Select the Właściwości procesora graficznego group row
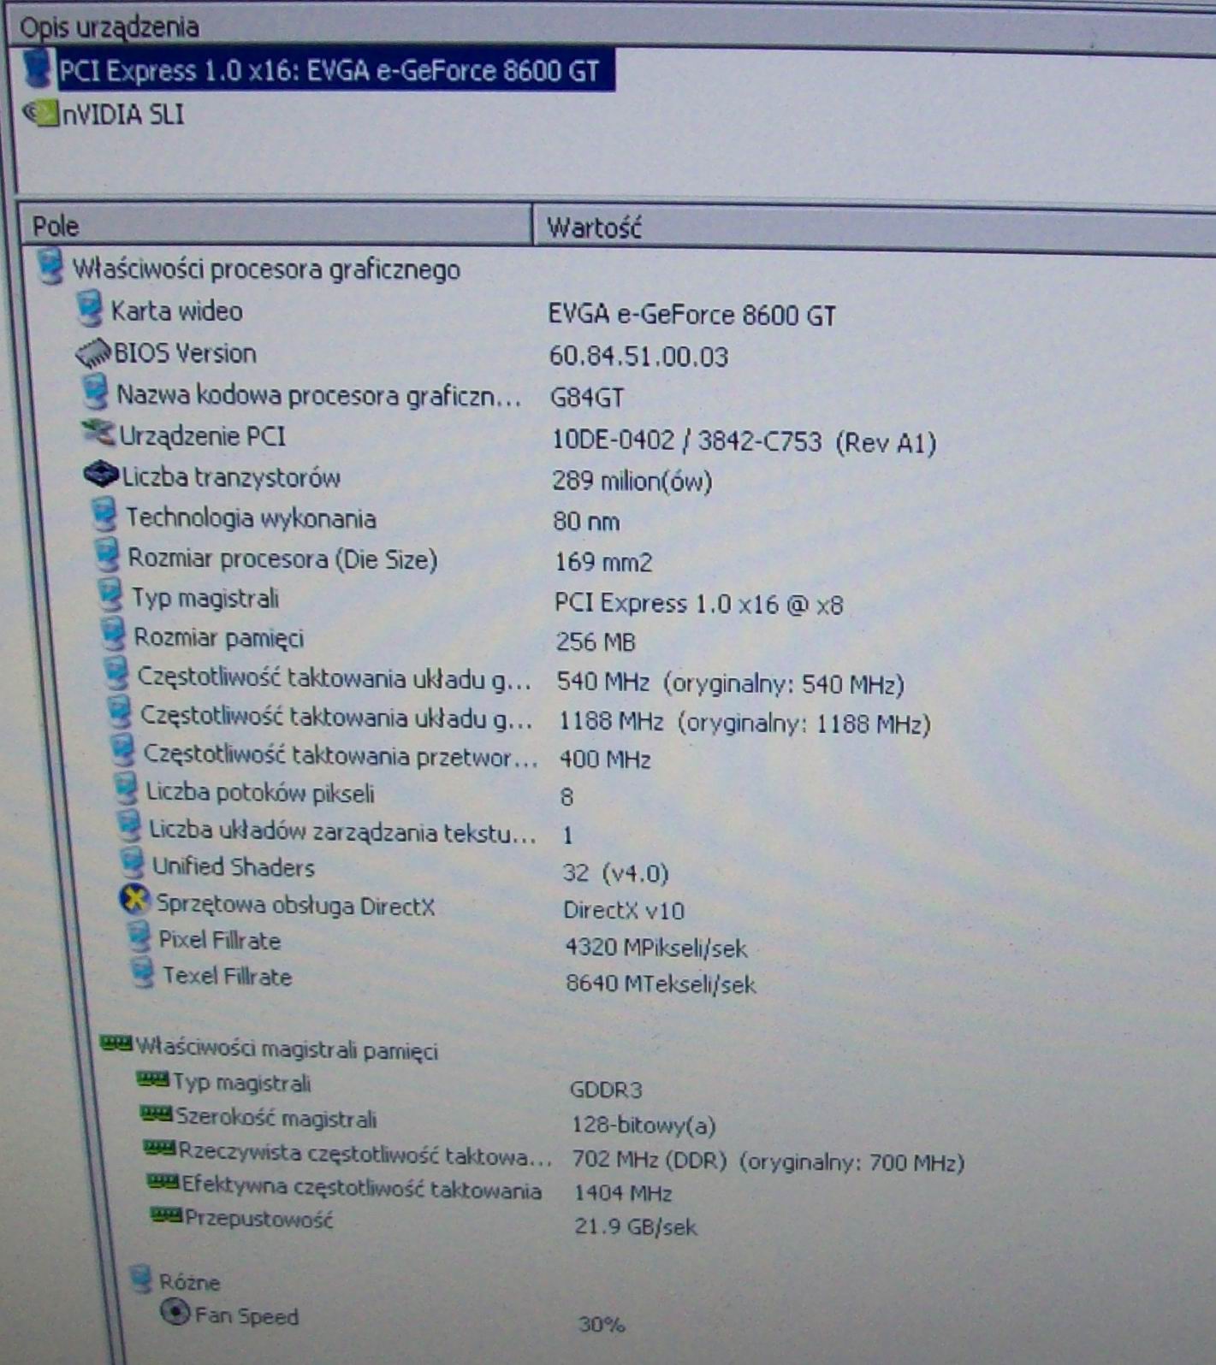 pyautogui.click(x=266, y=269)
